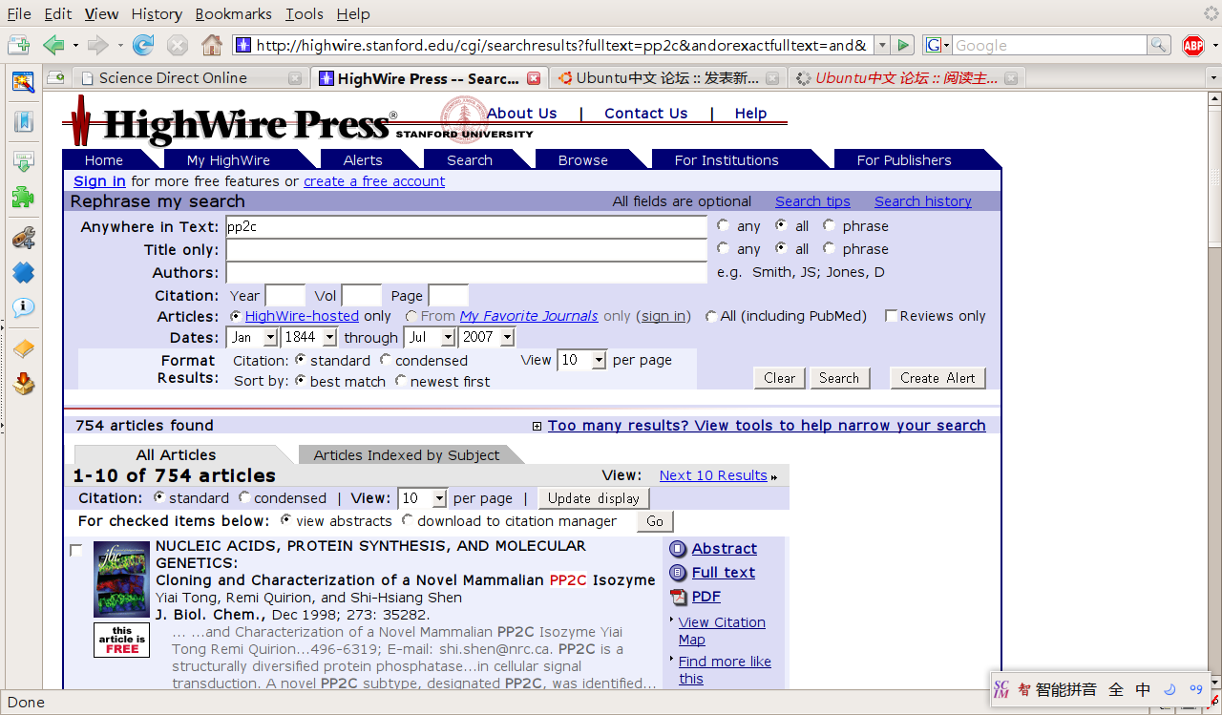This screenshot has width=1222, height=715.
Task: Click into the Authors input field
Action: pyautogui.click(x=466, y=272)
